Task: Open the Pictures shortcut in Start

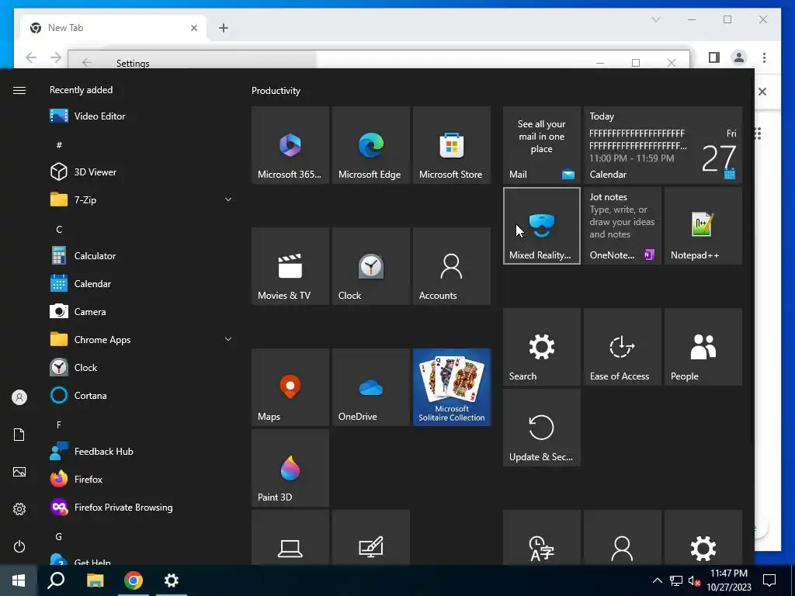Action: tap(19, 472)
